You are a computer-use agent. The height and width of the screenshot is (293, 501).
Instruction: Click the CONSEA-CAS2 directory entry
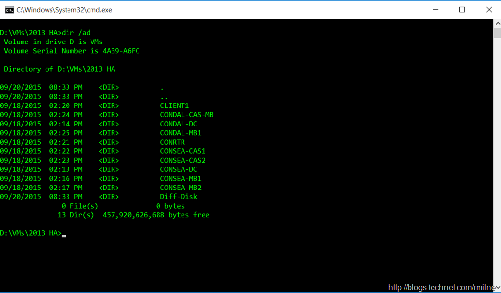[182, 160]
